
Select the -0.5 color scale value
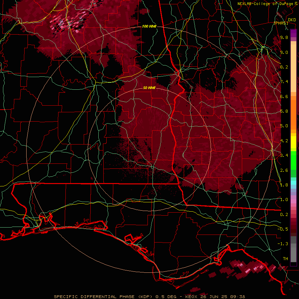point(283,229)
